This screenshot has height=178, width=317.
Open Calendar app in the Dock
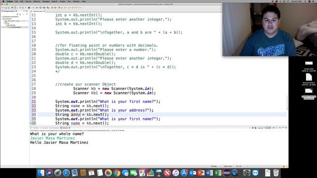click(91, 173)
